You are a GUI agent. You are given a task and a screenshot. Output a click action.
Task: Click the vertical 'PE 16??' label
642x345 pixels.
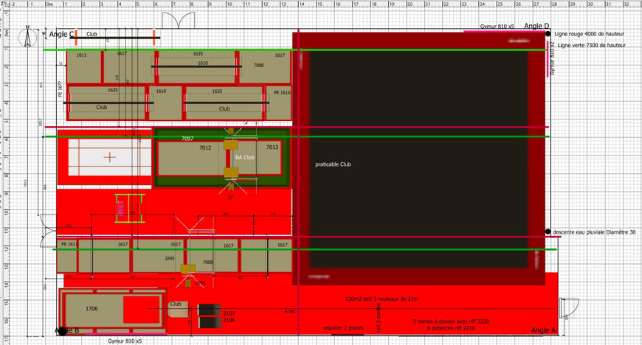click(x=61, y=88)
